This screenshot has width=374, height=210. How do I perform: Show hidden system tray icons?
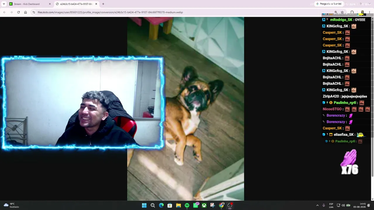pos(317,206)
